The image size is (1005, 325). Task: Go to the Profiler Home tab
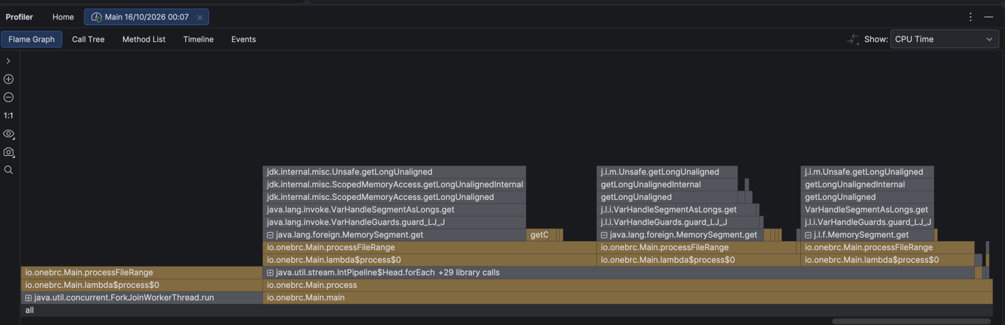(63, 17)
